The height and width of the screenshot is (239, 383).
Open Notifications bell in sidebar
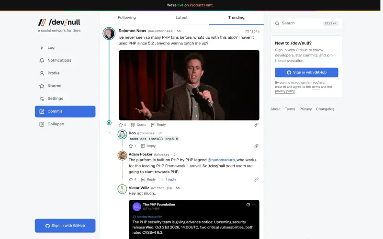tap(65, 60)
